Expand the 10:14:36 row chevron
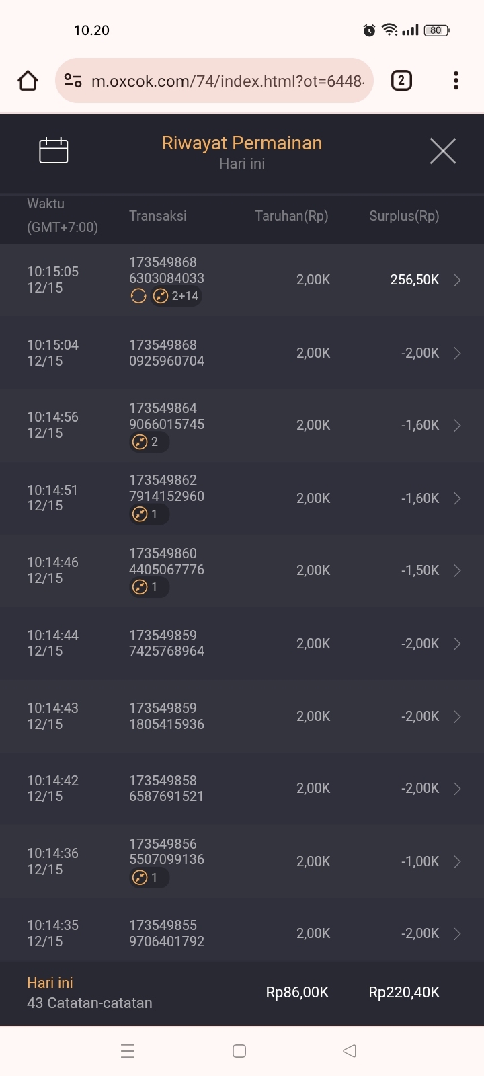 (457, 861)
